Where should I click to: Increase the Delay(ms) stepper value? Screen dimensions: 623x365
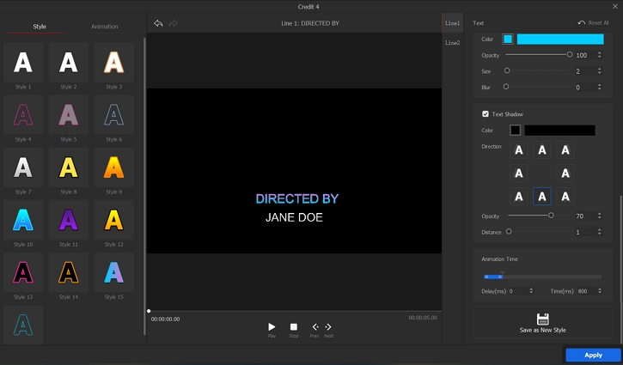[x=530, y=289]
